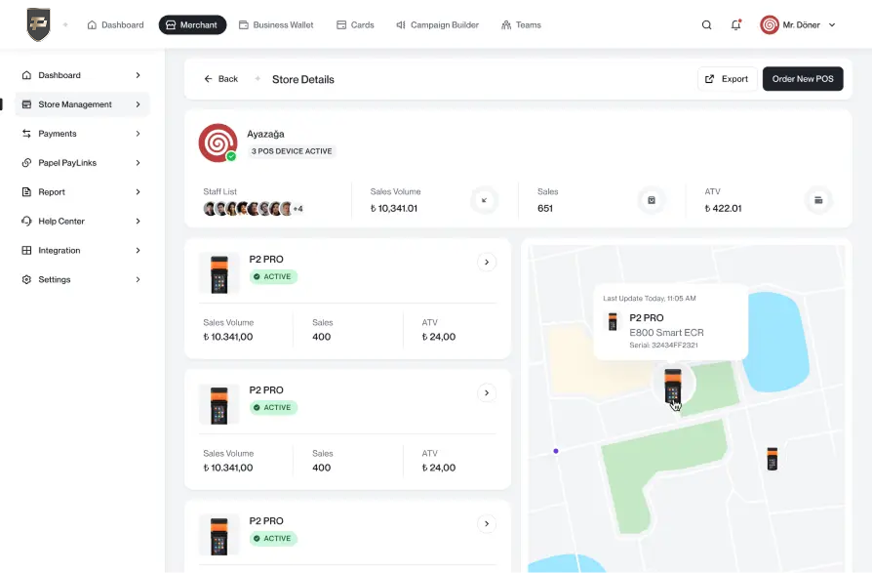Go back using the Back link
The height and width of the screenshot is (573, 872).
tap(220, 79)
